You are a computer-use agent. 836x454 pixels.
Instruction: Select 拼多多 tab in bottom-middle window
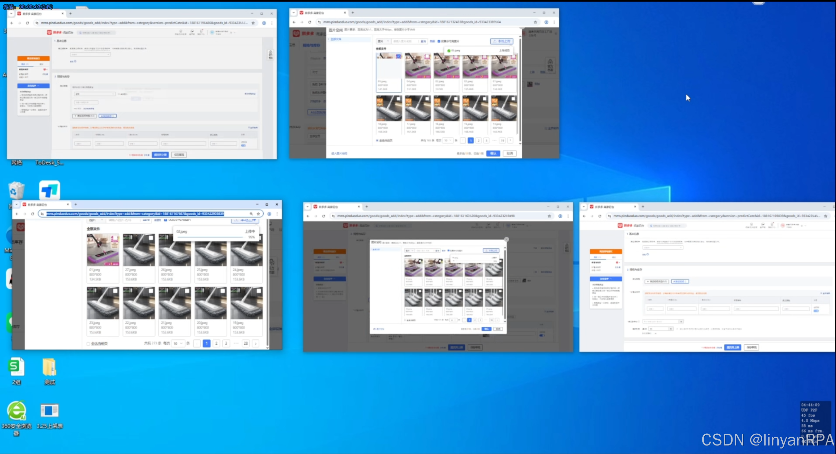pos(337,207)
